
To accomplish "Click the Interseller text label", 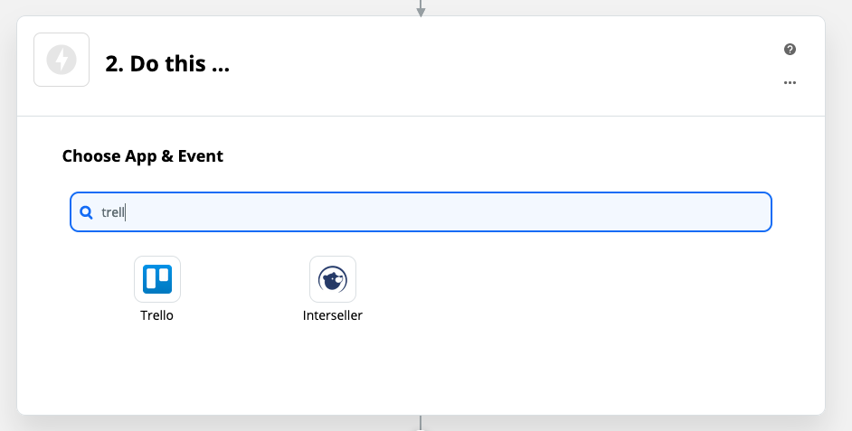I will point(333,315).
